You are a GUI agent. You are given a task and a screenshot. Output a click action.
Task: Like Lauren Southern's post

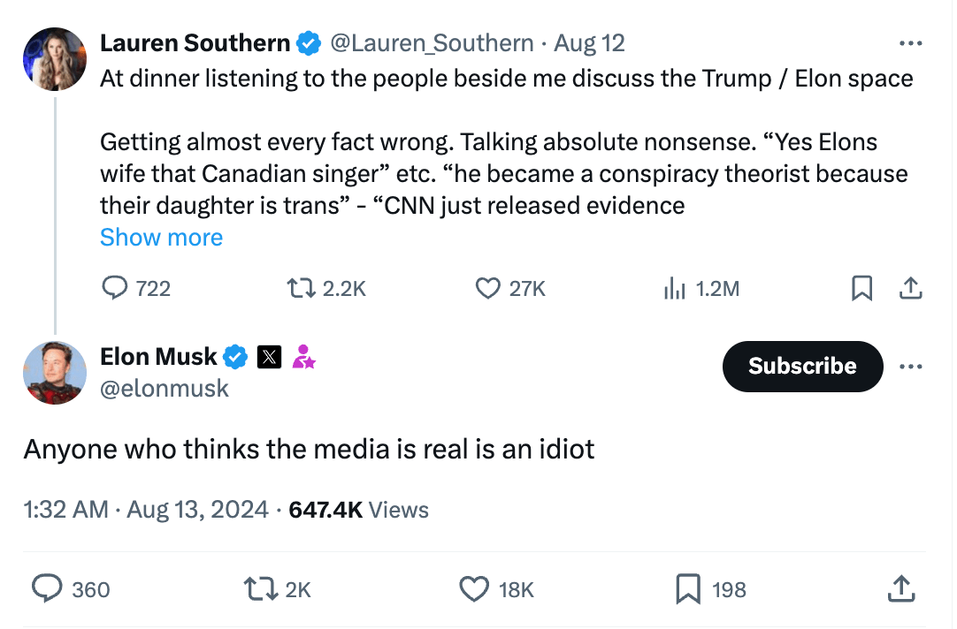488,288
